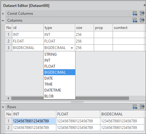Screen dimensions: 146x134
Task: Expand the Const Columns section
Action: (3, 14)
